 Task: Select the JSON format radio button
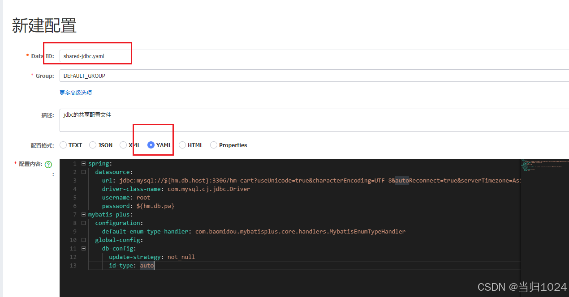point(93,145)
